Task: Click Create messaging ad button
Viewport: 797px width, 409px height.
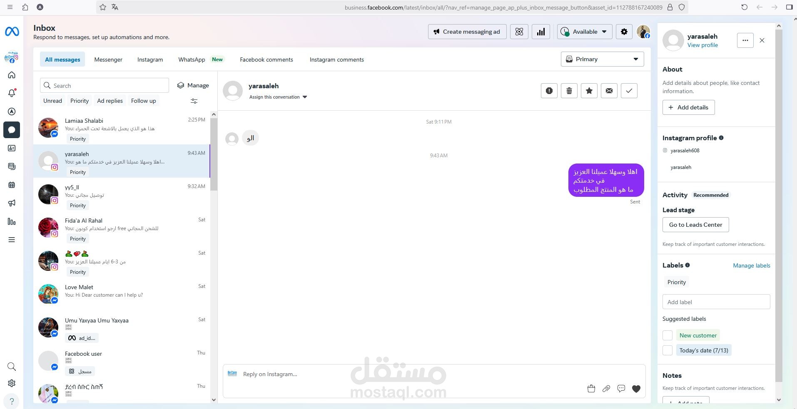Action: (467, 32)
